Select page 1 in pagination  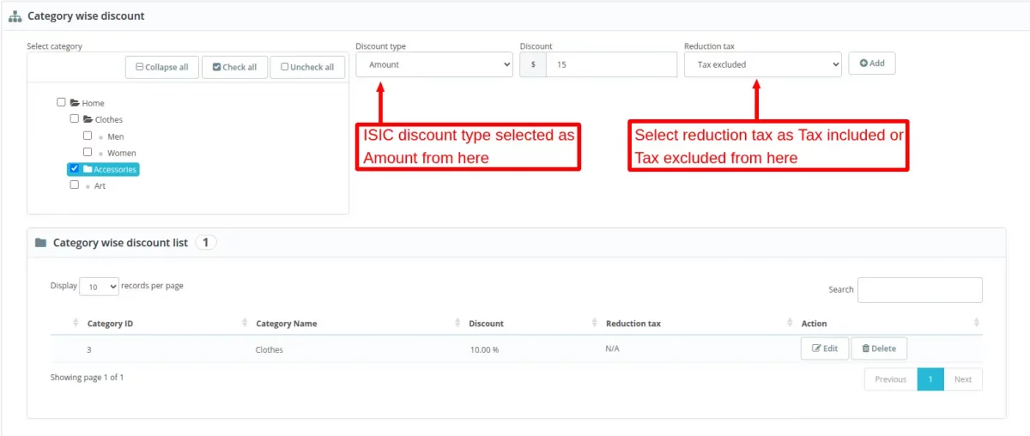930,379
